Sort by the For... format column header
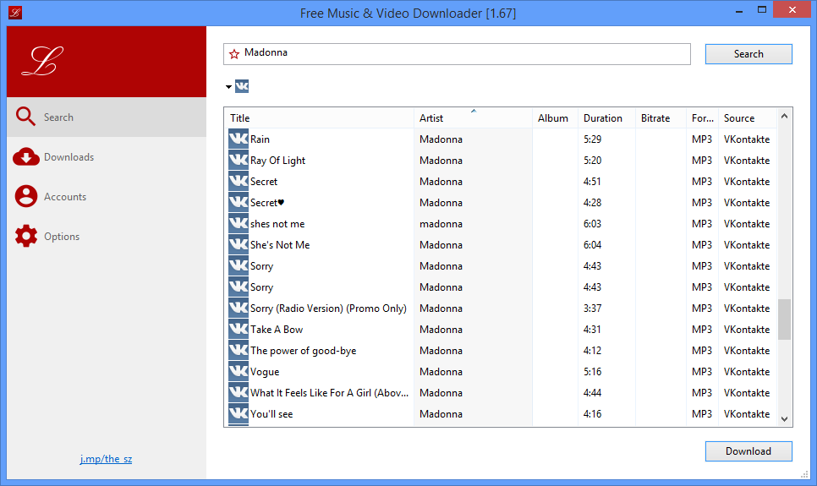 click(x=702, y=117)
